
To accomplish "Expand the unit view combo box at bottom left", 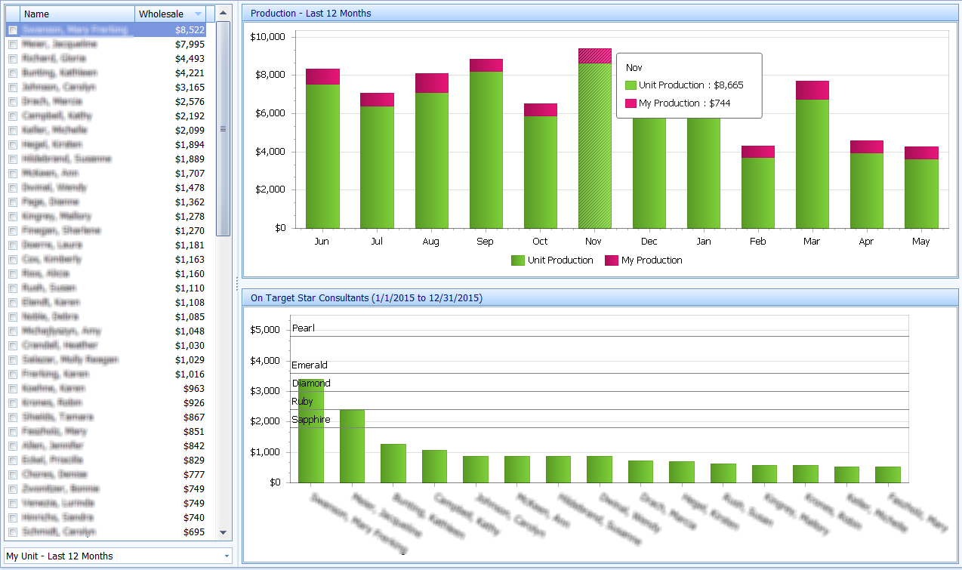I will click(226, 556).
